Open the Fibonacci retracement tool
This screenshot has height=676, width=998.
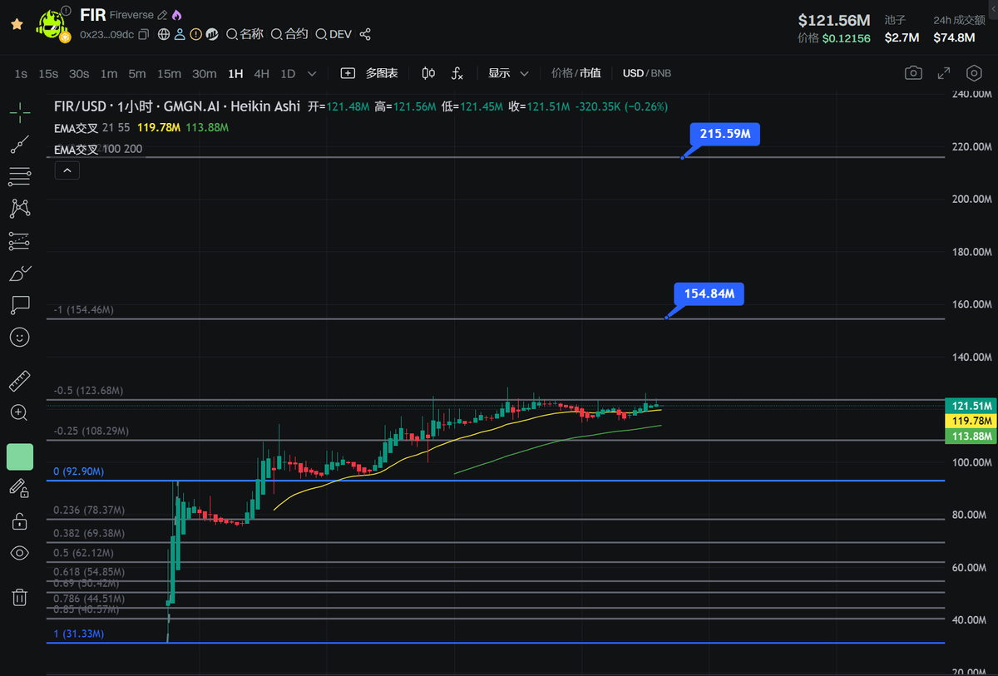pos(20,176)
